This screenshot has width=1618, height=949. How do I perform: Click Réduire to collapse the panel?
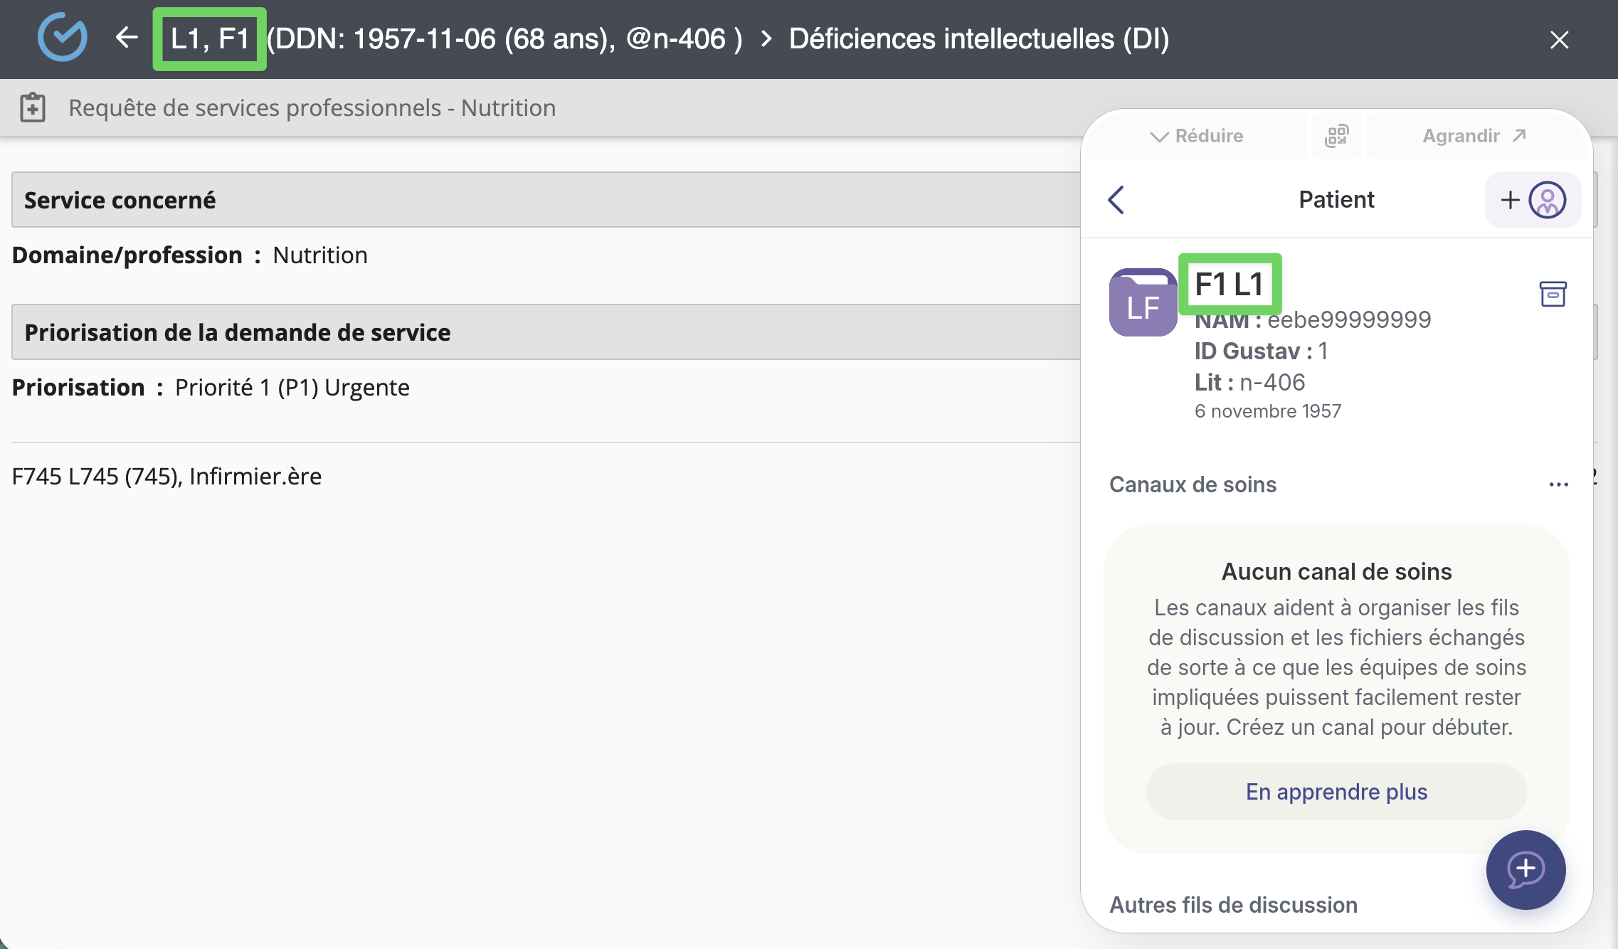pos(1197,135)
